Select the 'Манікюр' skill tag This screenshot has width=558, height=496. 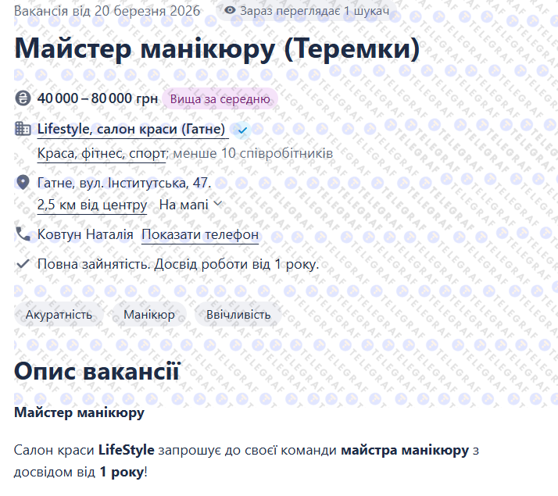(x=148, y=315)
